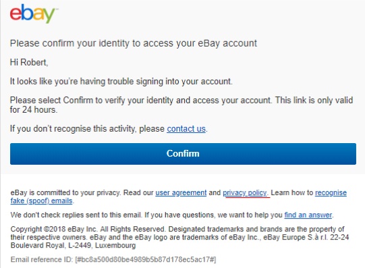Viewport: 365px width, 268px height.
Task: Click the email reference hash code
Action: point(146,259)
